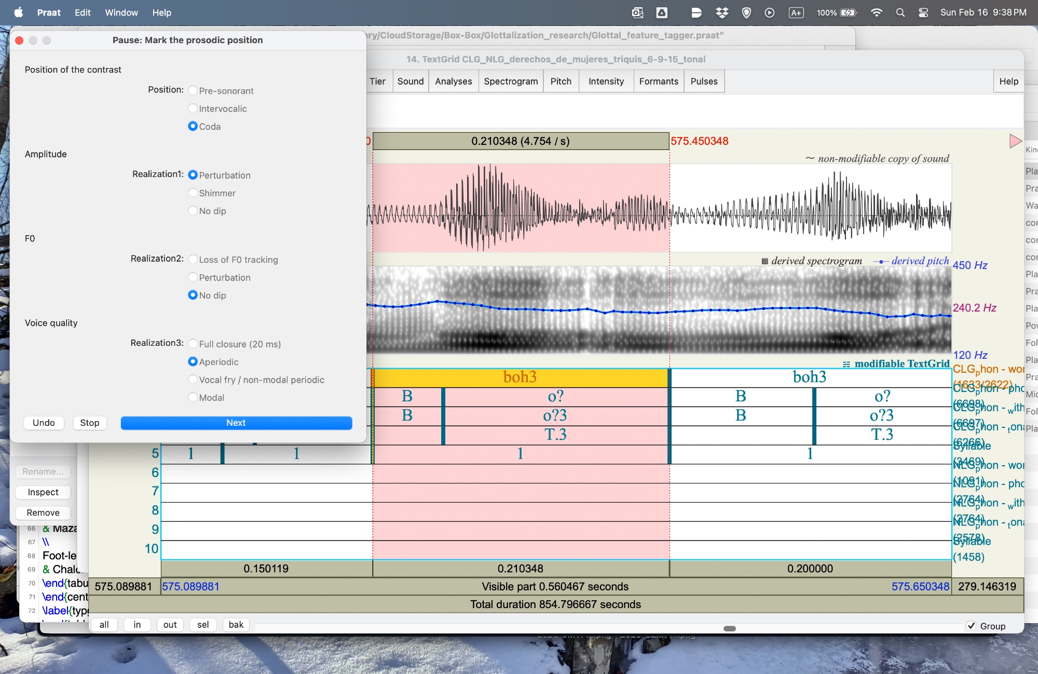The height and width of the screenshot is (674, 1038).
Task: Open the Formants menu
Action: [x=658, y=82]
